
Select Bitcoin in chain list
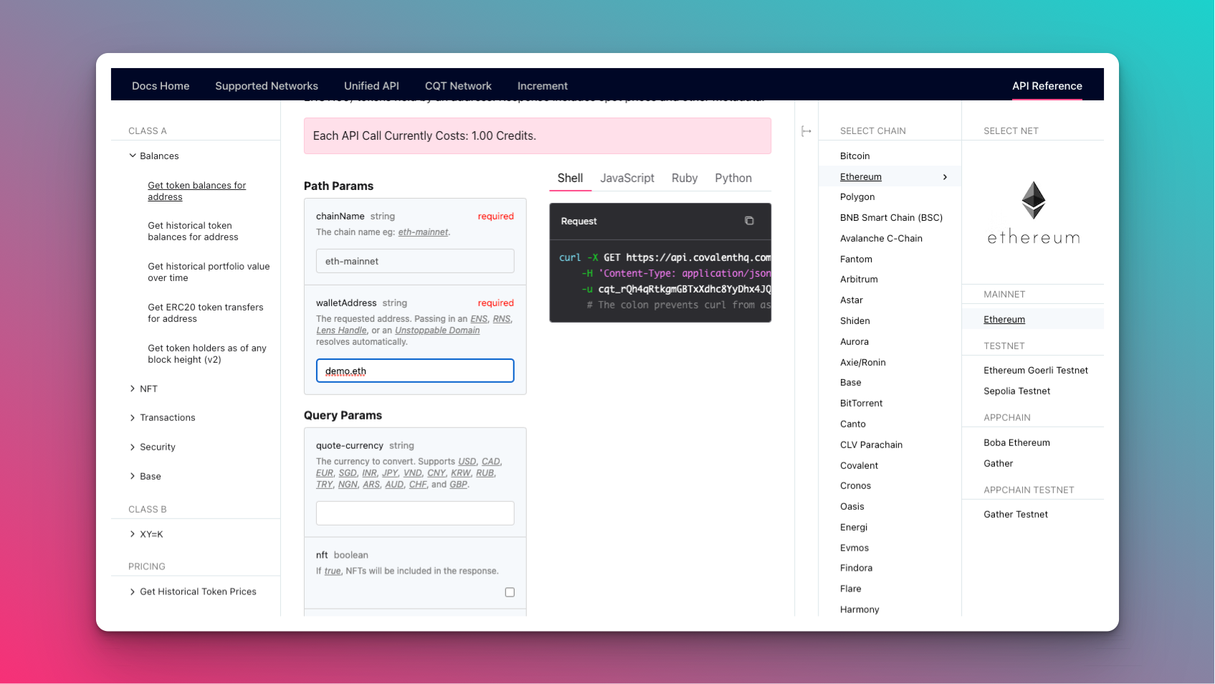(x=855, y=156)
